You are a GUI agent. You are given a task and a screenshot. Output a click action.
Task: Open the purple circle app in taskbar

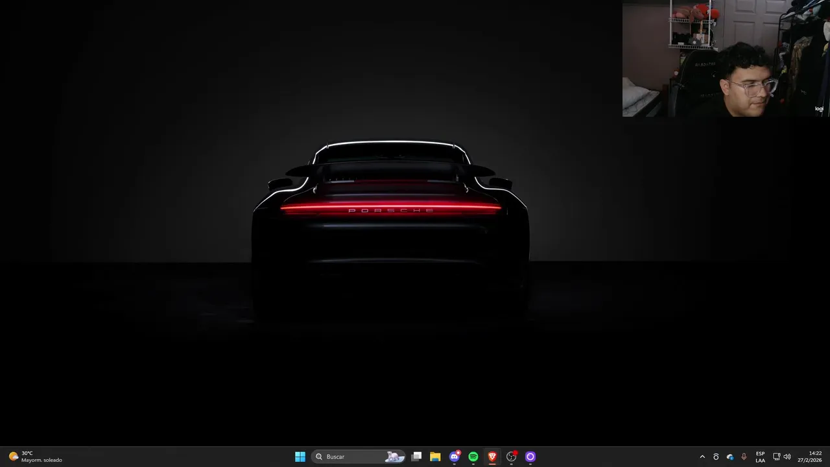(x=530, y=457)
